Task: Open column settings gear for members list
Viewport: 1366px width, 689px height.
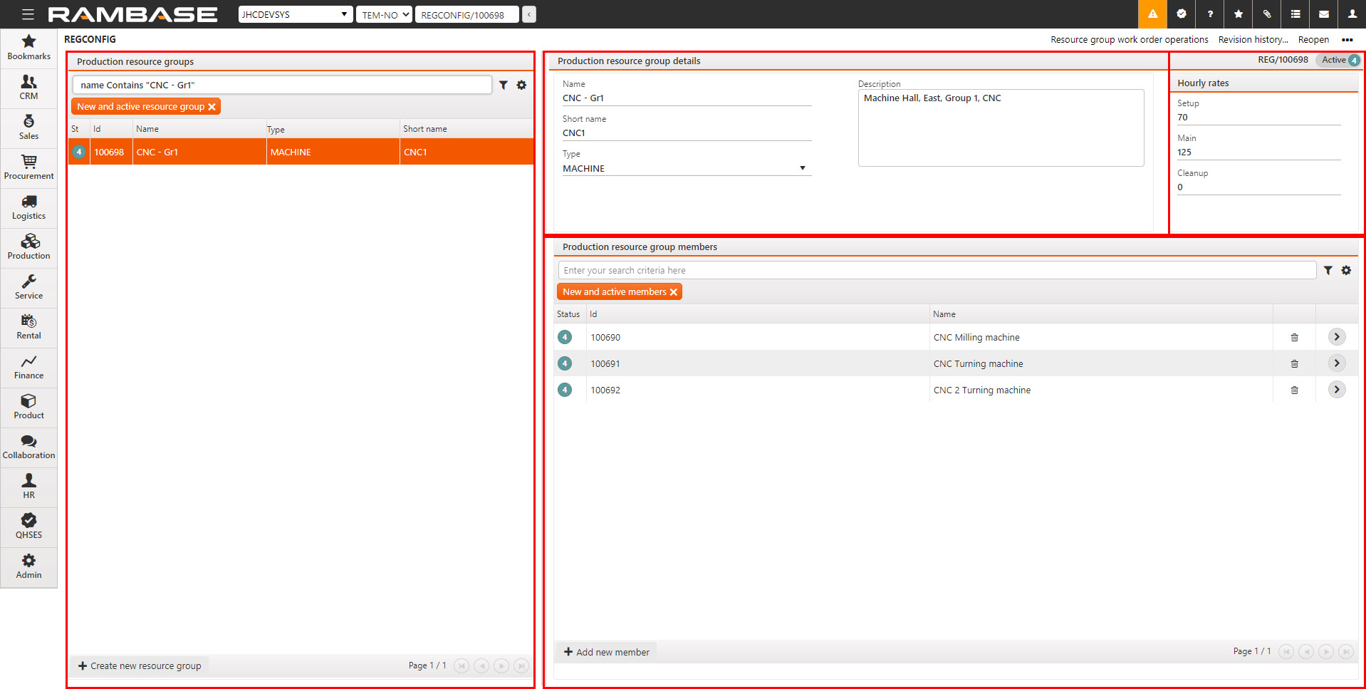Action: (1346, 271)
